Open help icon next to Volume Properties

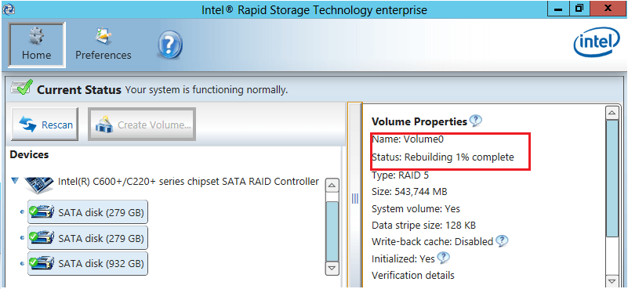coord(476,120)
